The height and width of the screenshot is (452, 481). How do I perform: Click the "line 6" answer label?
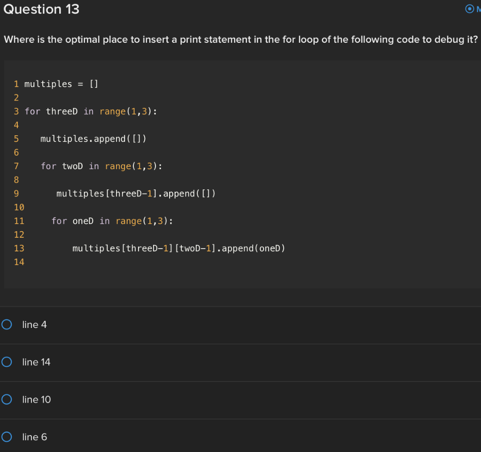click(35, 437)
